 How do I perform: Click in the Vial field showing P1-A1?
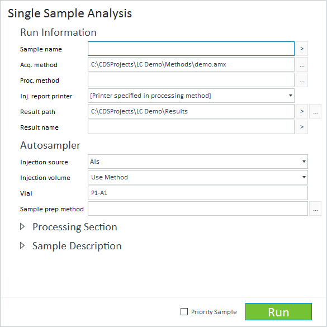[x=198, y=193]
